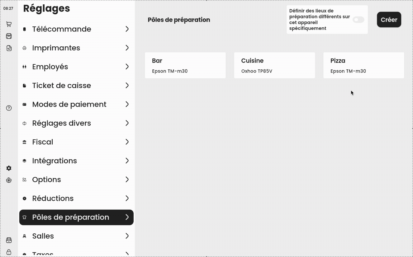Open the shopping cart icon in left rail

(9, 24)
